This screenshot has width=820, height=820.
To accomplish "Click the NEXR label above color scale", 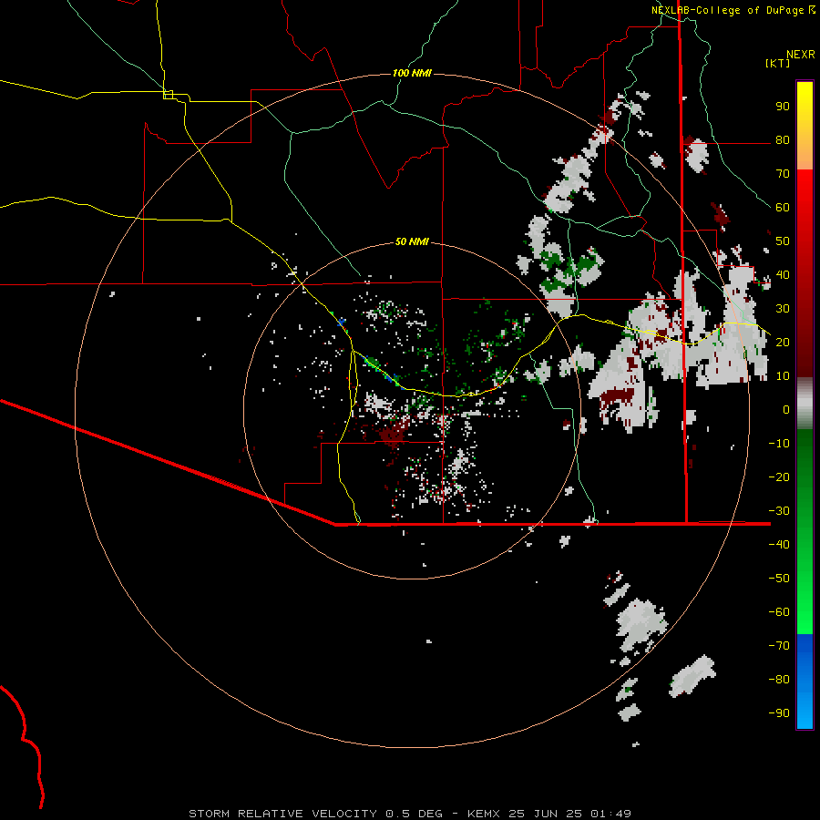I will [801, 55].
